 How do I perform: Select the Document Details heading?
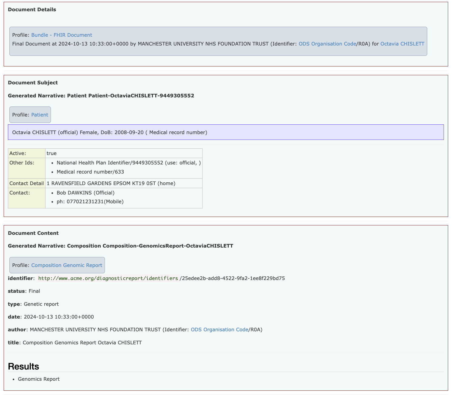coord(32,9)
